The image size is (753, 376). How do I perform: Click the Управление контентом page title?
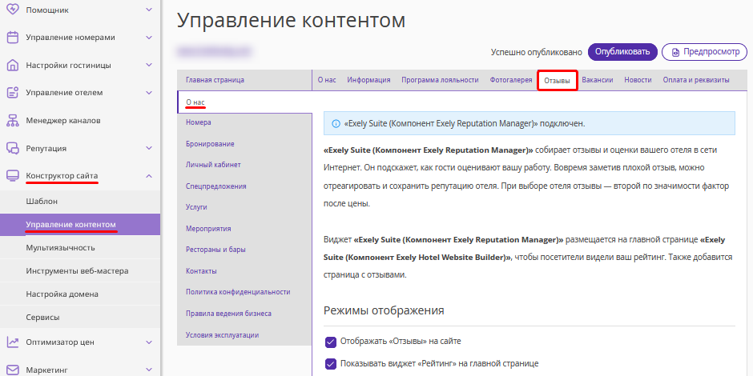pyautogui.click(x=291, y=21)
